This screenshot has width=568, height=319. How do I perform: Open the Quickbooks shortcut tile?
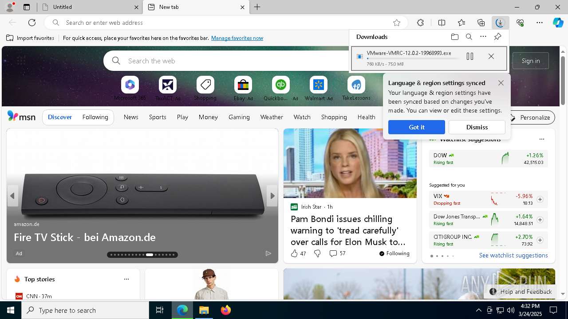[281, 89]
